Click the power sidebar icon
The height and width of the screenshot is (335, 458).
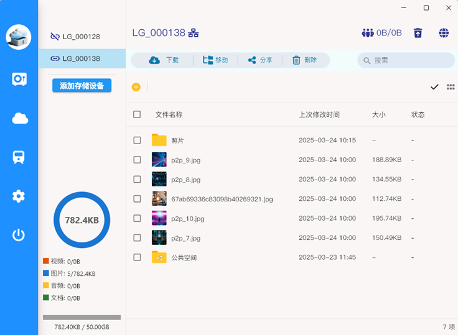pos(19,235)
